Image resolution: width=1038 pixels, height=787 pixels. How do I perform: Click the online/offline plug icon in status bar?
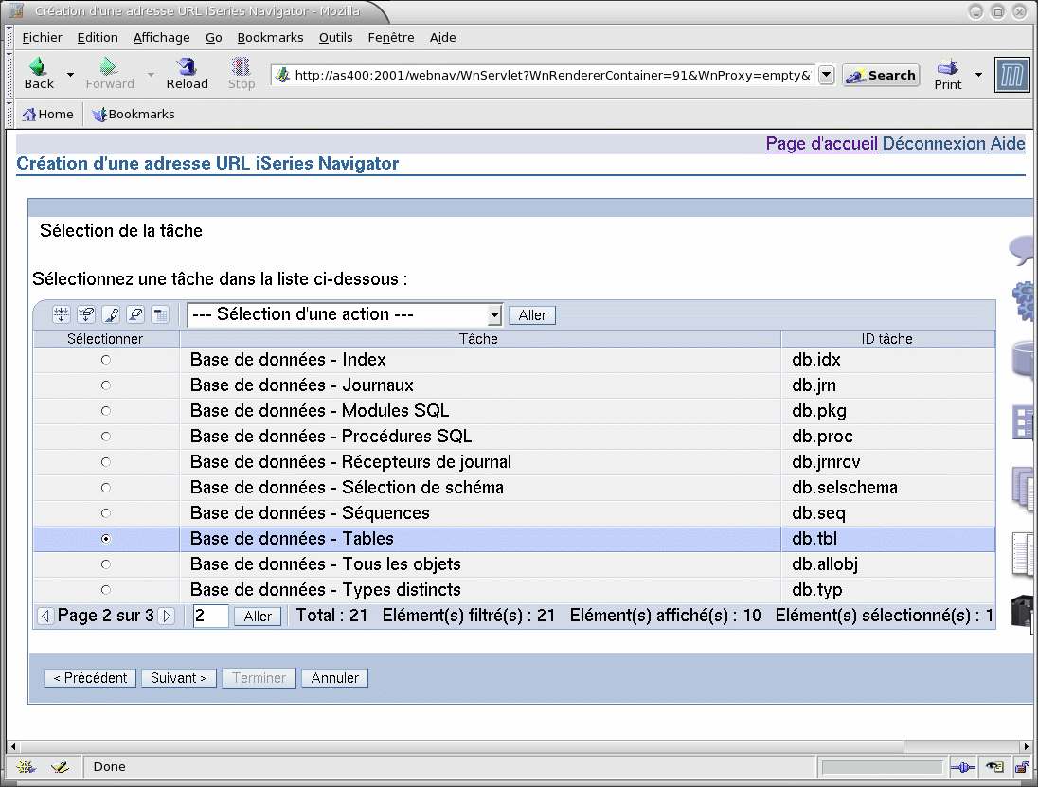962,768
